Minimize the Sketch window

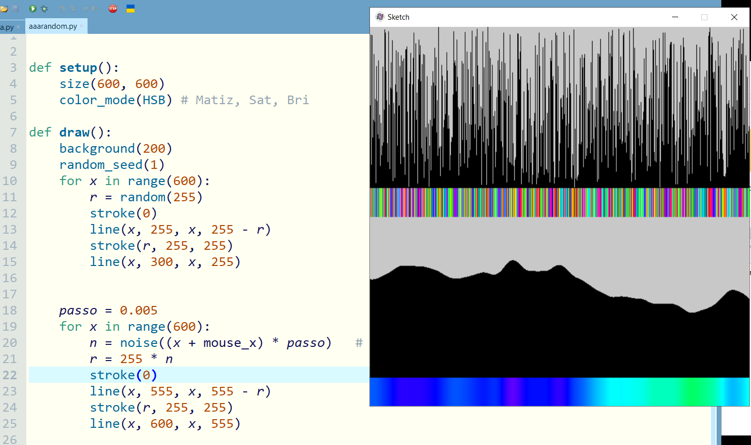[x=675, y=17]
